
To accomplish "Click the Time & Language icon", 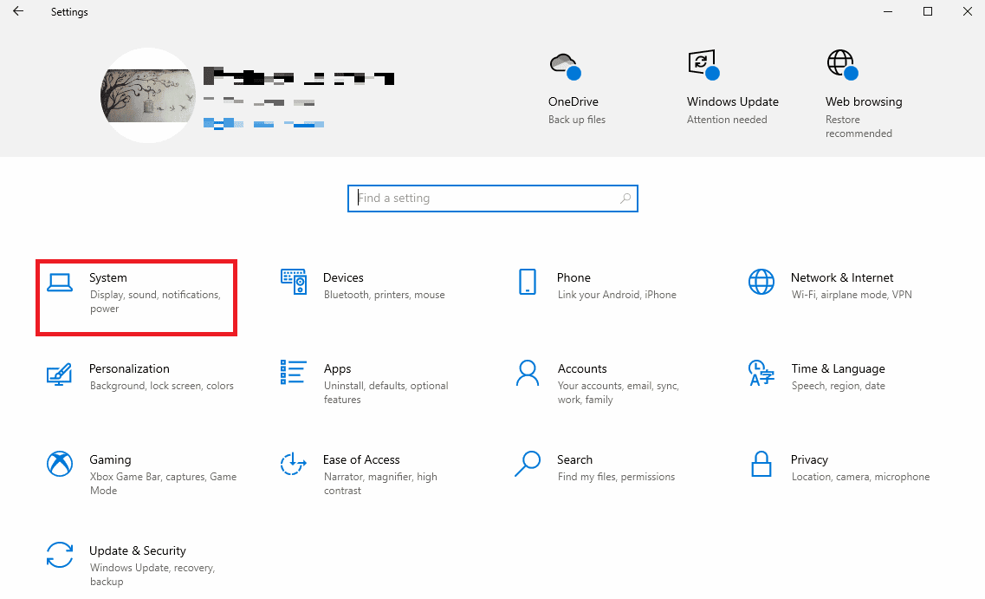I will [761, 373].
